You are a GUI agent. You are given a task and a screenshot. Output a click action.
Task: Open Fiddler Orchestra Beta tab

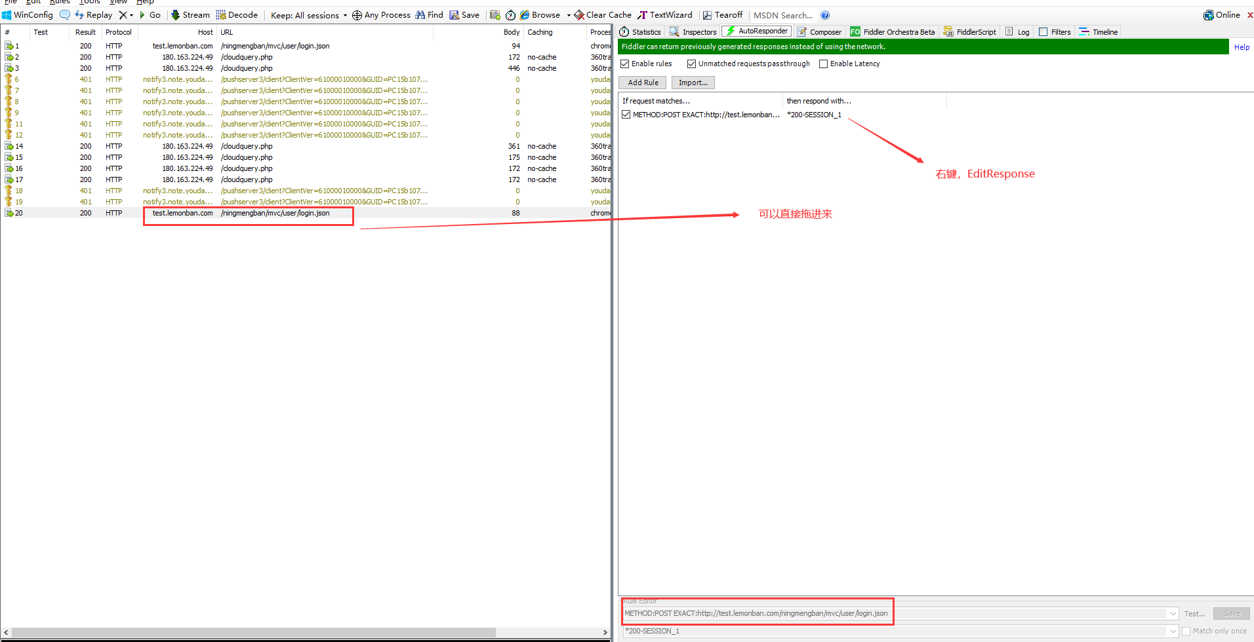[893, 31]
